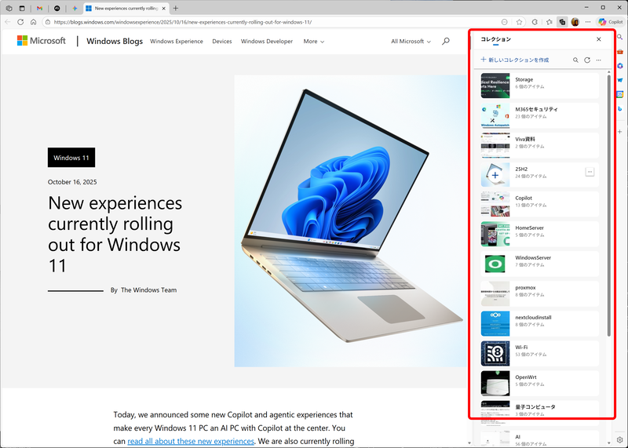Open the Copilot button in toolbar
The image size is (628, 448).
(611, 22)
